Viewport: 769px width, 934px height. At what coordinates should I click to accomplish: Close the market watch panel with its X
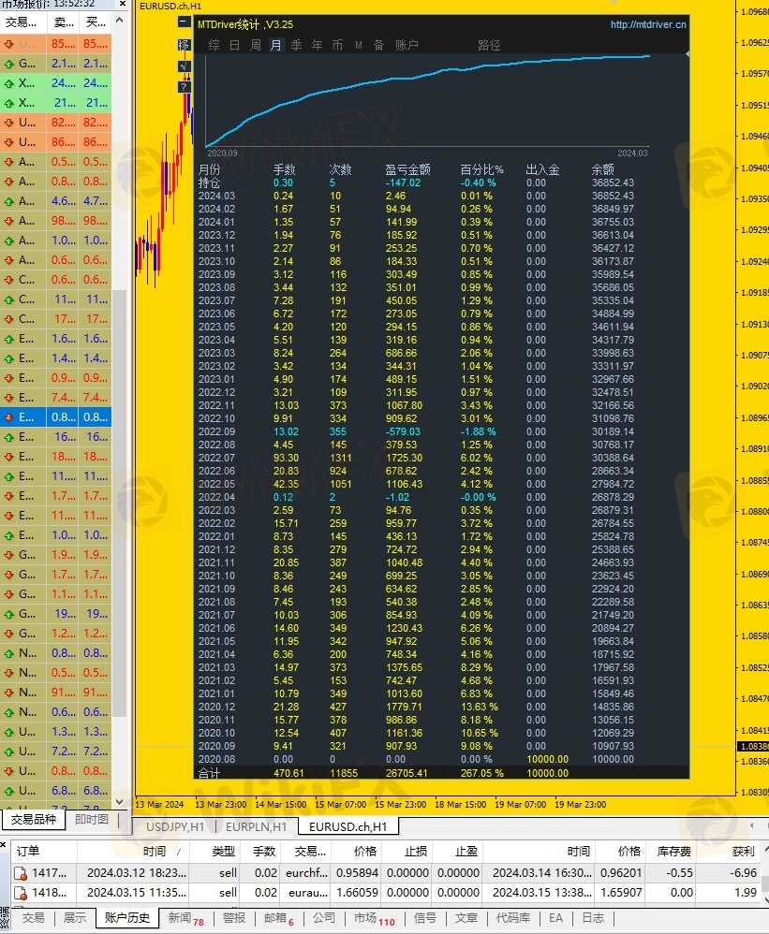click(x=122, y=4)
